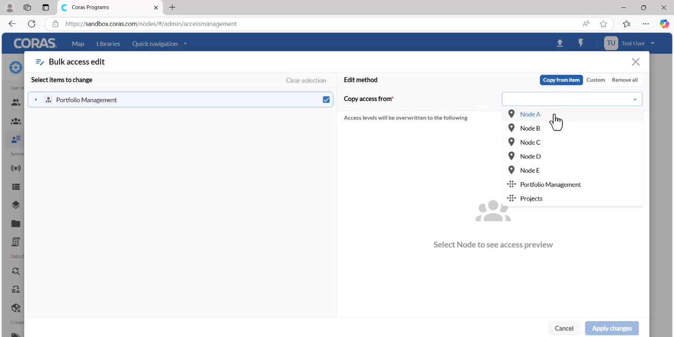
Task: Select Node E from the dropdown list
Action: point(572,170)
